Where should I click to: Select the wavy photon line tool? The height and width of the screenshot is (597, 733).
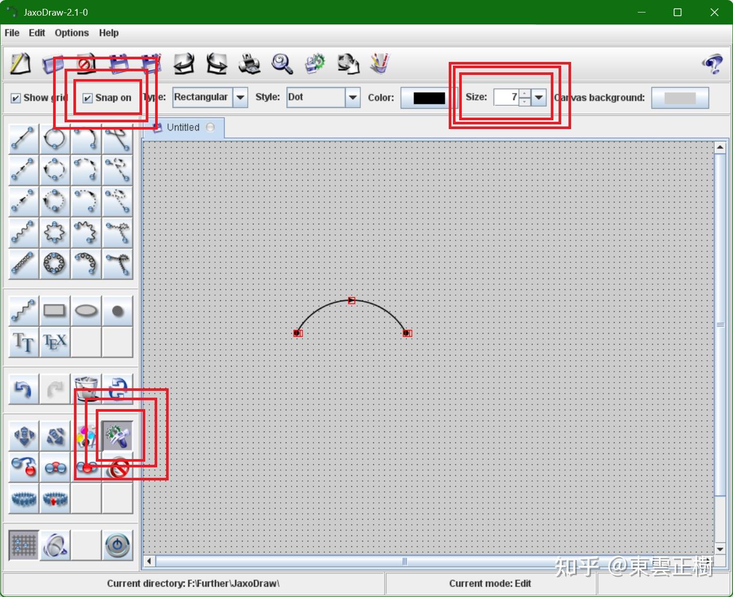(x=23, y=233)
